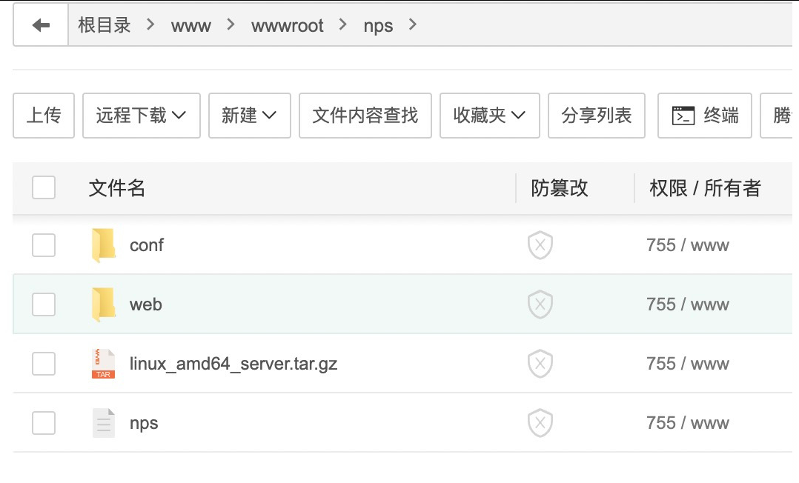799x483 pixels.
Task: Open conf folder by its name
Action: click(x=147, y=245)
